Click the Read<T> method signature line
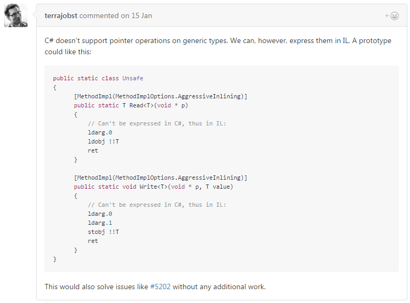The height and width of the screenshot is (303, 410). pyautogui.click(x=130, y=105)
